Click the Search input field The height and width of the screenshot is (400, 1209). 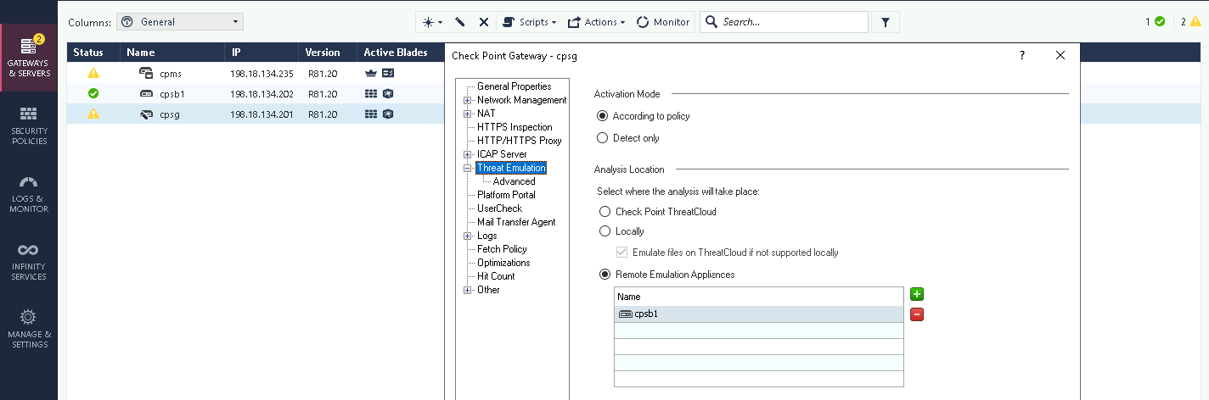790,22
